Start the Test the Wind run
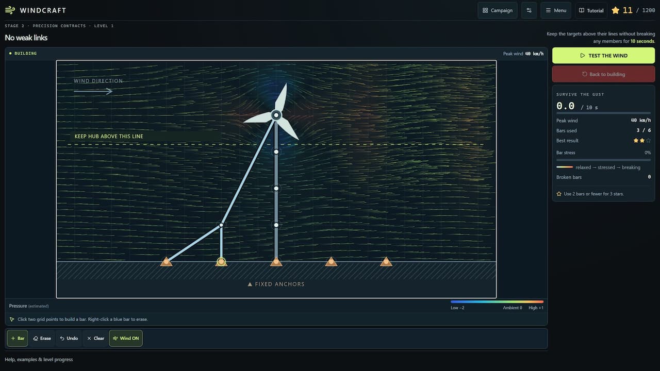The width and height of the screenshot is (660, 371). point(603,56)
